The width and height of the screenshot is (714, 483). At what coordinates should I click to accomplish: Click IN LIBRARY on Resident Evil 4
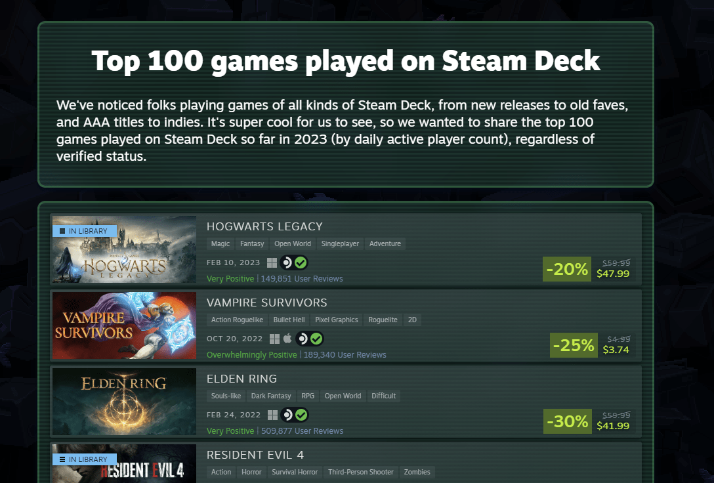pos(84,459)
